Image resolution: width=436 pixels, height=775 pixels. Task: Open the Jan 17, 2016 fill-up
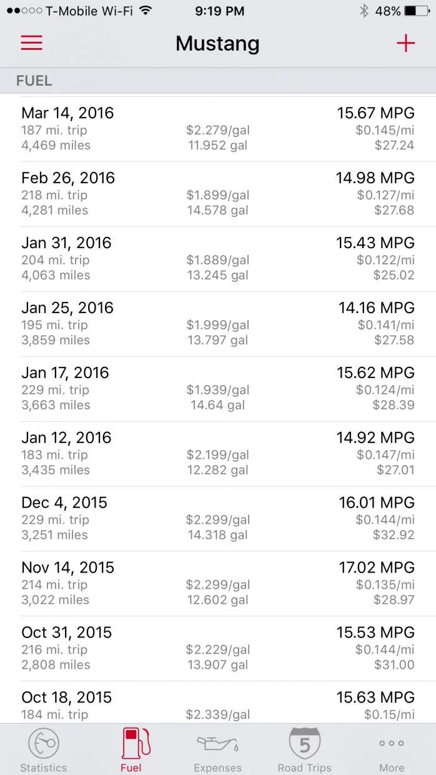click(218, 389)
